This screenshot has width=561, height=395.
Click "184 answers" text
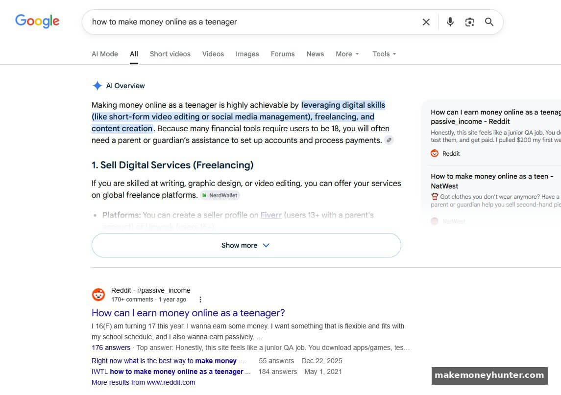(x=278, y=372)
